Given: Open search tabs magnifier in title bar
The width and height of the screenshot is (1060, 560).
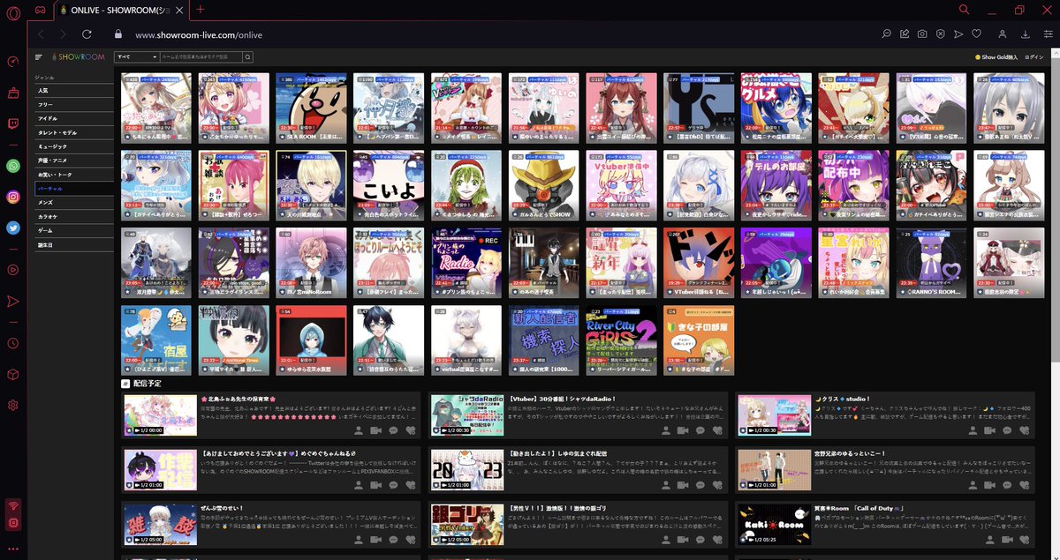Looking at the screenshot, I should [964, 9].
